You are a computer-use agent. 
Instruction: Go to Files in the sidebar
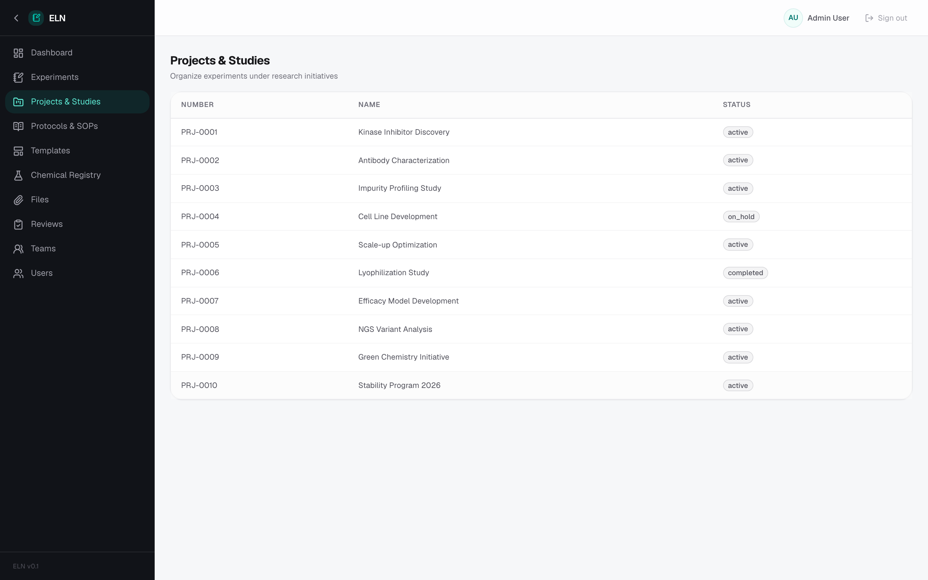[77, 200]
